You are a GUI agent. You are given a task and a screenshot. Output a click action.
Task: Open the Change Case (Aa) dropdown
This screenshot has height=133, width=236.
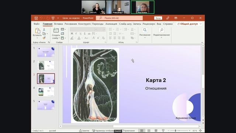tap(87, 38)
